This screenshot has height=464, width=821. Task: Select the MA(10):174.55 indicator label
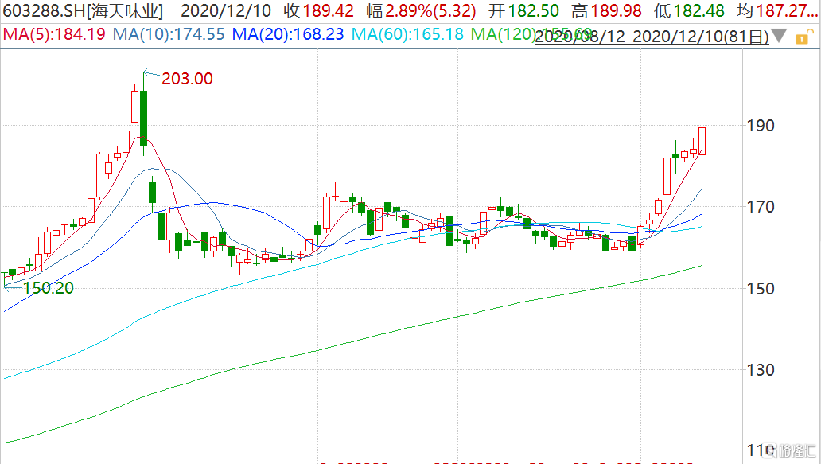(x=169, y=34)
